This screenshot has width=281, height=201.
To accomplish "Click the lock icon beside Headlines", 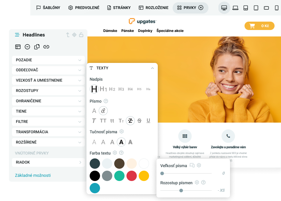I will click(x=81, y=35).
